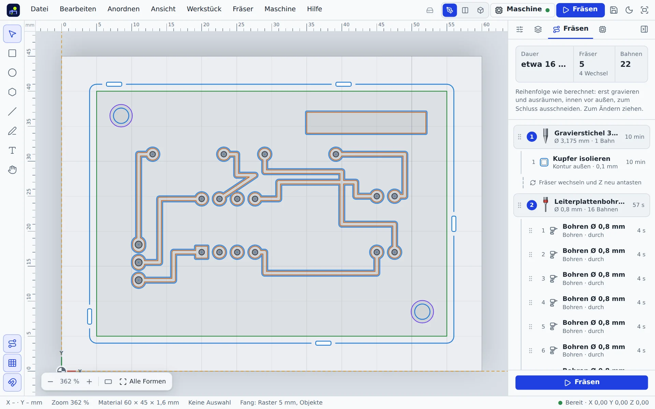This screenshot has height=409, width=655.
Task: Select the arrow selection tool
Action: [12, 34]
